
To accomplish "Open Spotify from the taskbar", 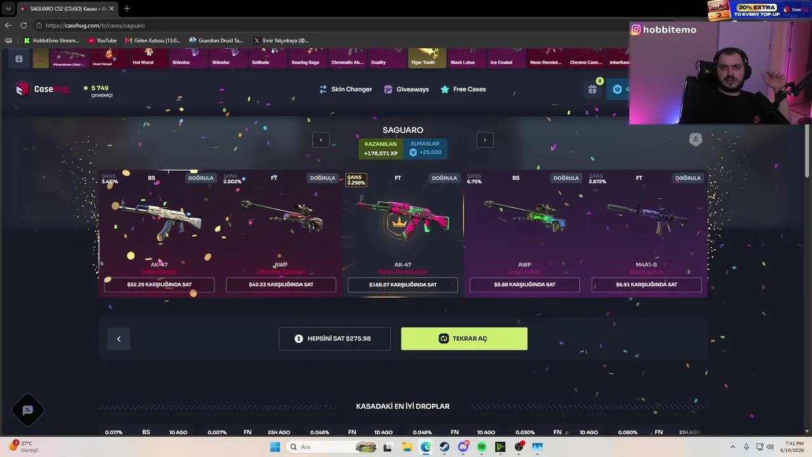I will click(482, 447).
